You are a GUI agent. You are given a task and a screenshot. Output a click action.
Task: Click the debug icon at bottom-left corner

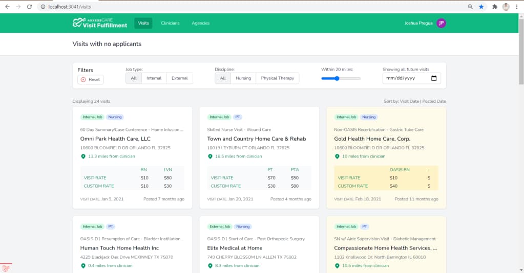pyautogui.click(x=6, y=268)
